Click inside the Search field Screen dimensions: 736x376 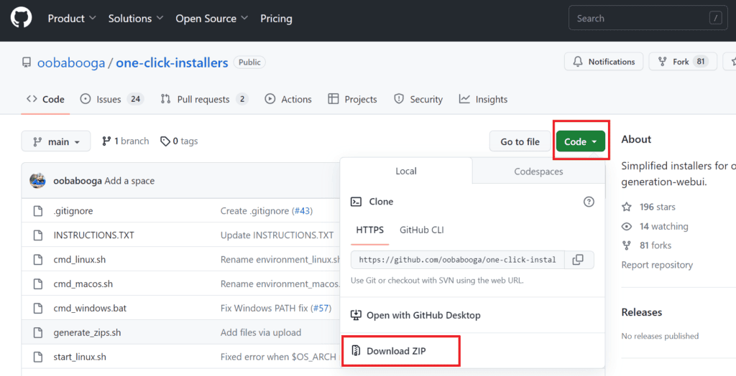(640, 19)
